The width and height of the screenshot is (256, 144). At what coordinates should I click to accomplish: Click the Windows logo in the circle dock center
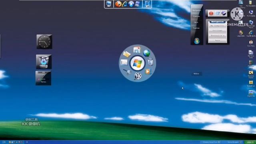click(x=138, y=63)
